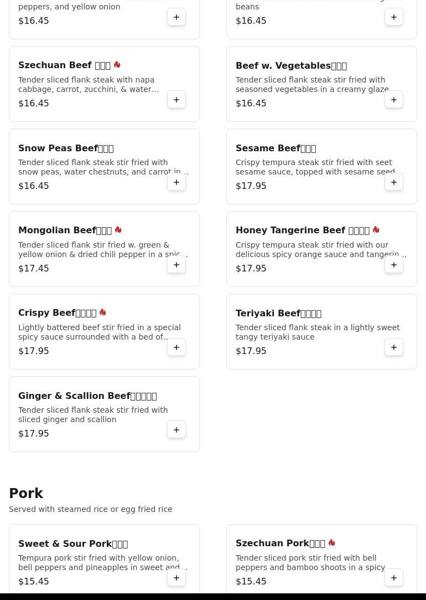
Task: Select the Teriyaki Beef title
Action: point(278,313)
